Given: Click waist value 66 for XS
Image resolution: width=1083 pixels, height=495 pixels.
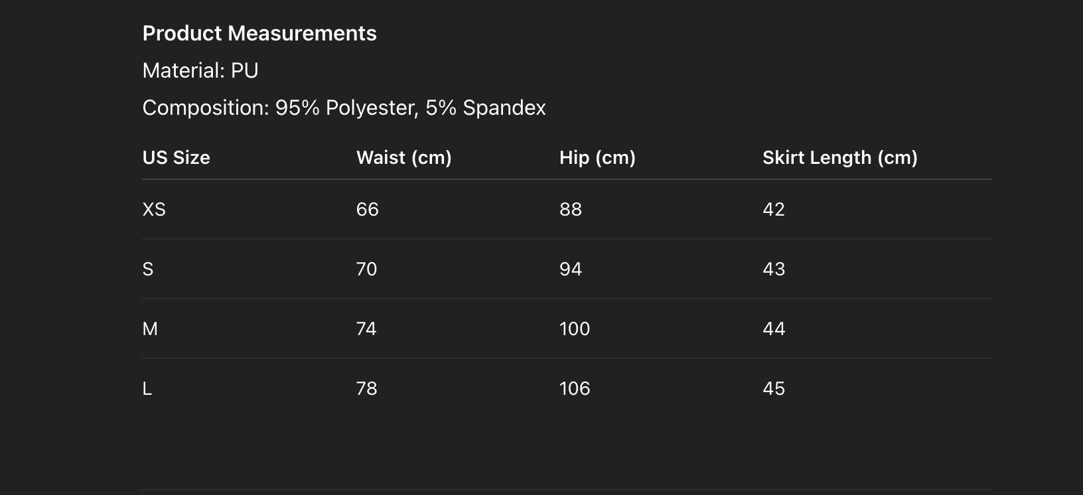Looking at the screenshot, I should pos(368,209).
